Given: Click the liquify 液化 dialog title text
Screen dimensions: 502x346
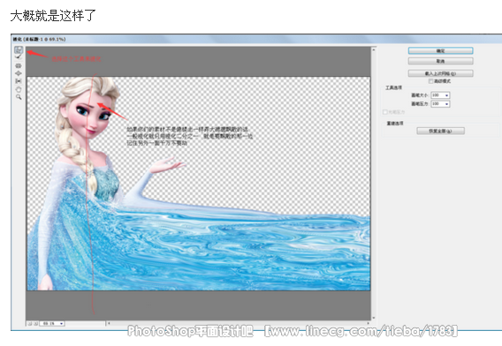Looking at the screenshot, I should point(39,40).
